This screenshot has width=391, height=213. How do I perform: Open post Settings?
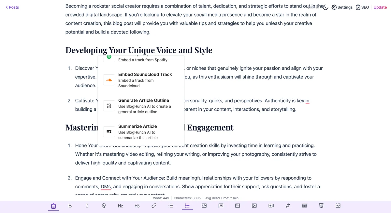[x=342, y=7]
